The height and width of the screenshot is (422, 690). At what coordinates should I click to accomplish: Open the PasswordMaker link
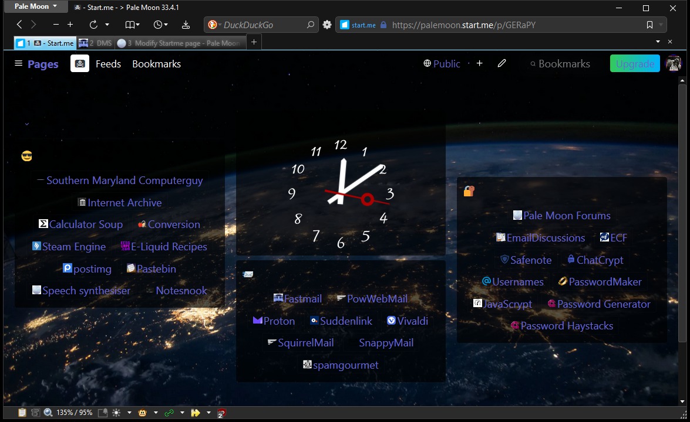[600, 282]
